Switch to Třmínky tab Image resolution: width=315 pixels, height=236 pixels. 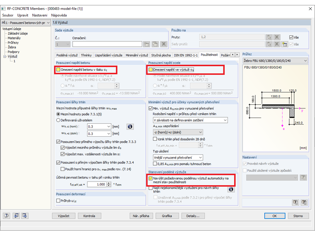tap(86, 55)
